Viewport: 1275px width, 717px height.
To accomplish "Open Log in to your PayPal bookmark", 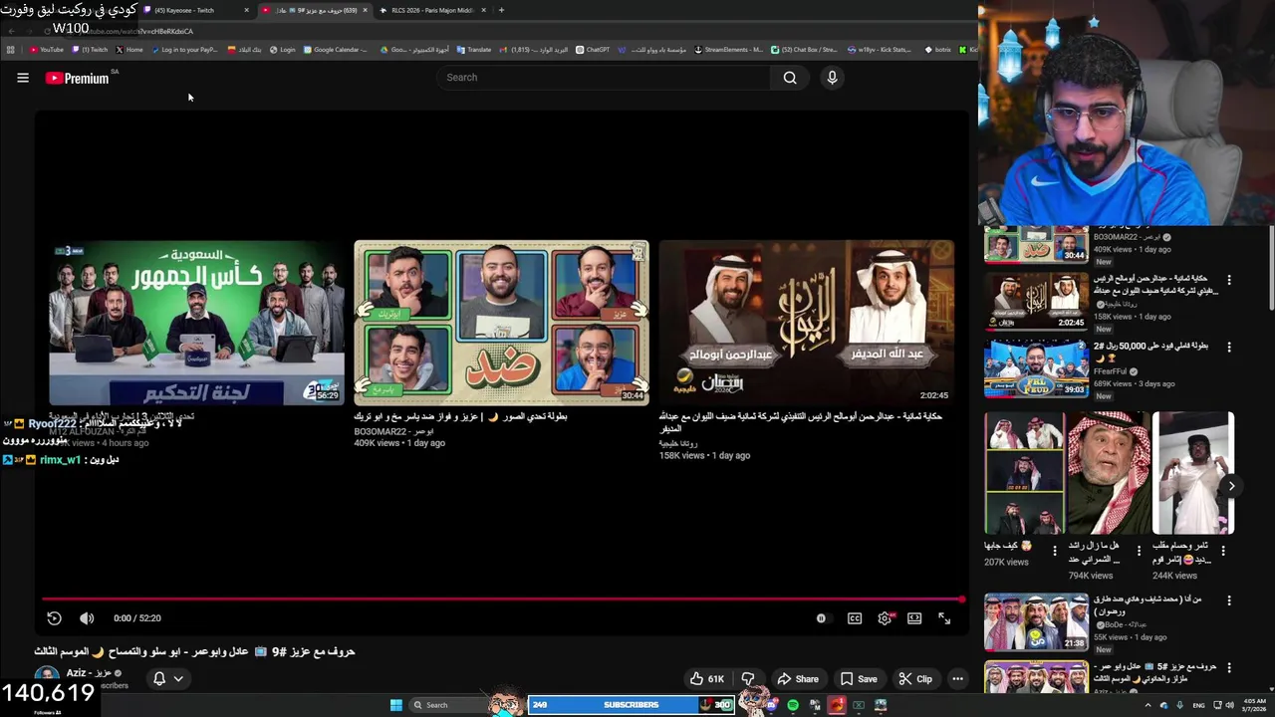I will coord(184,50).
